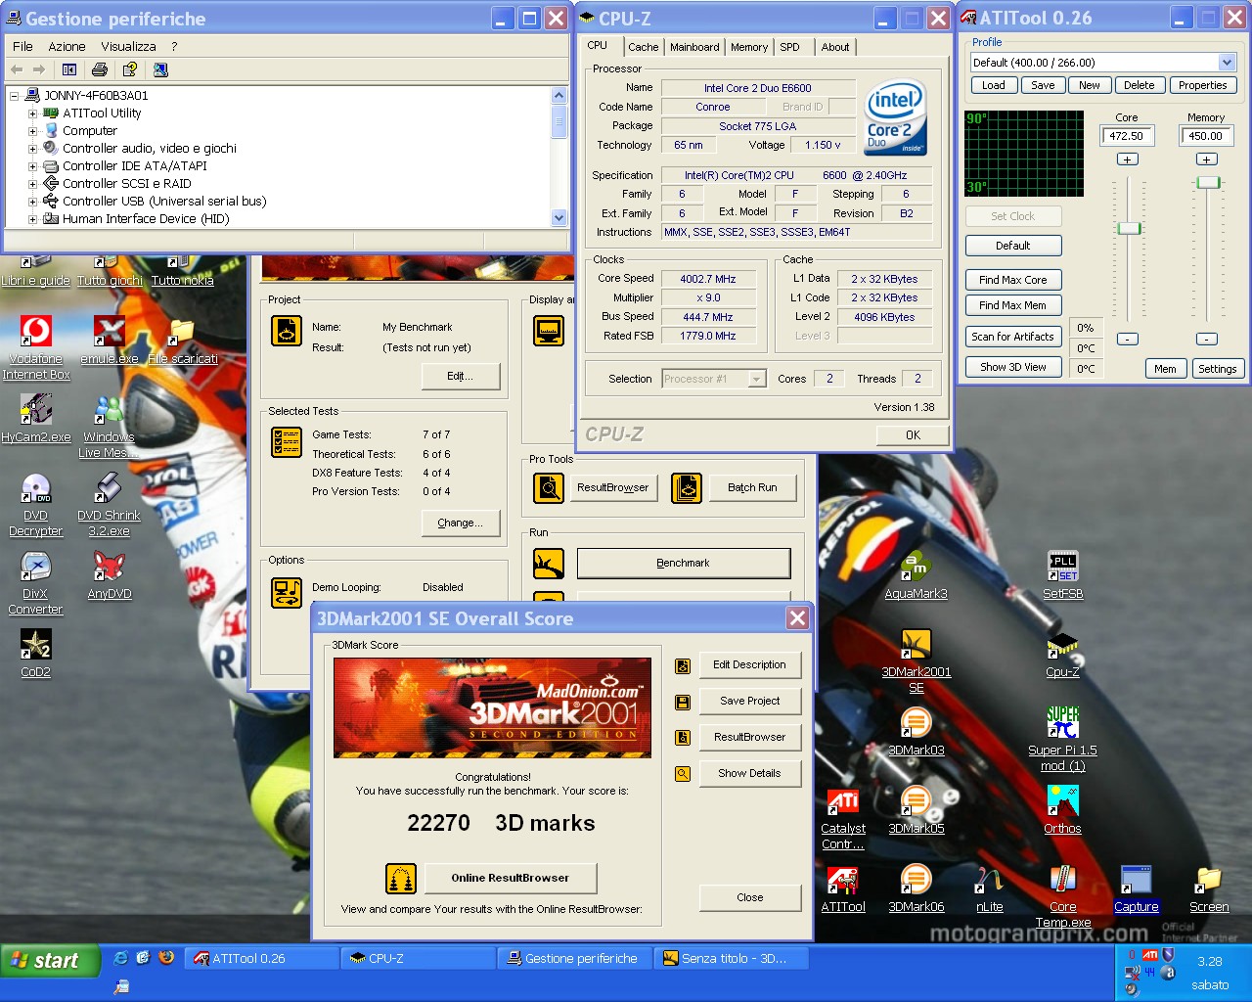
Task: Launch the Cpu-Z desktop icon
Action: (1062, 654)
